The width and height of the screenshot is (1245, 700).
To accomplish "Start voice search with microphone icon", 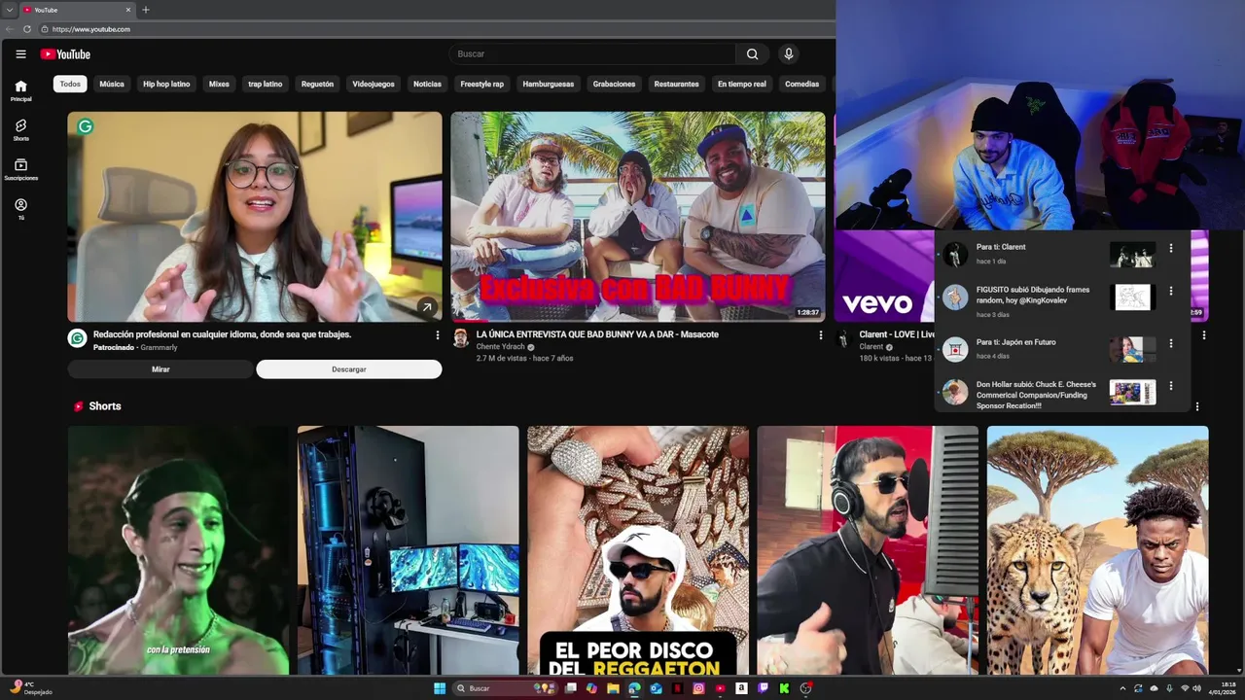I will (x=789, y=54).
